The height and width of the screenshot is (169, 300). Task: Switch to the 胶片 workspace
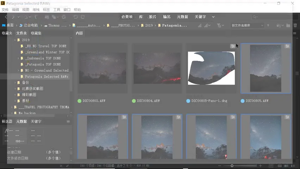tap(152, 17)
